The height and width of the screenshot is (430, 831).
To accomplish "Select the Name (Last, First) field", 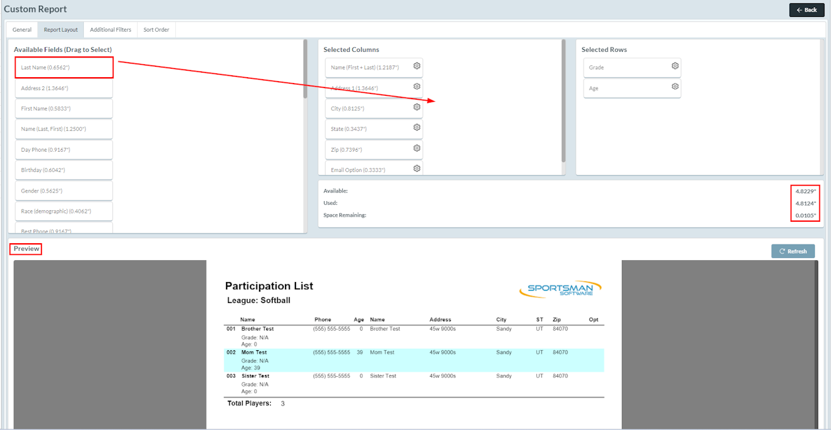I will pyautogui.click(x=64, y=129).
